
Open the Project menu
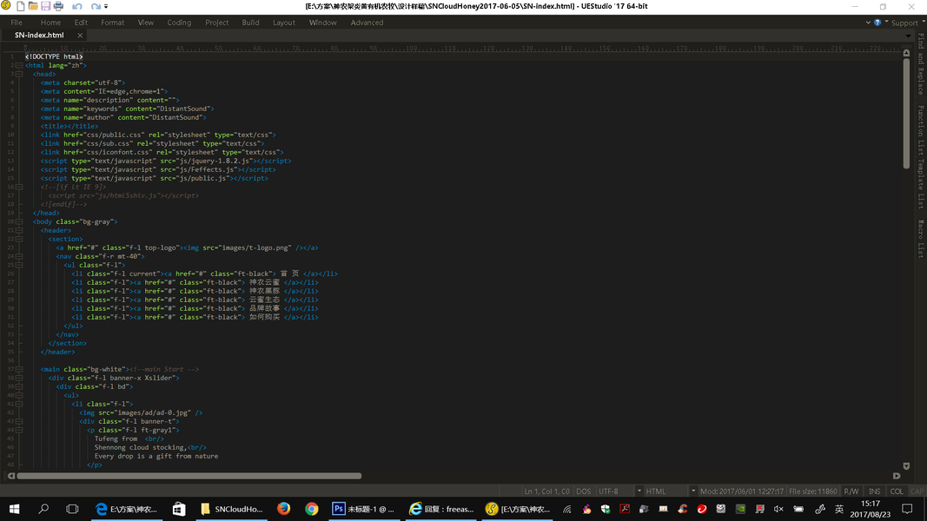click(x=217, y=23)
